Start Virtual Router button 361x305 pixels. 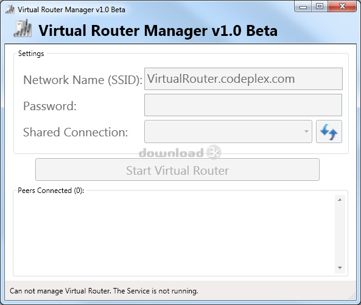[x=177, y=170]
